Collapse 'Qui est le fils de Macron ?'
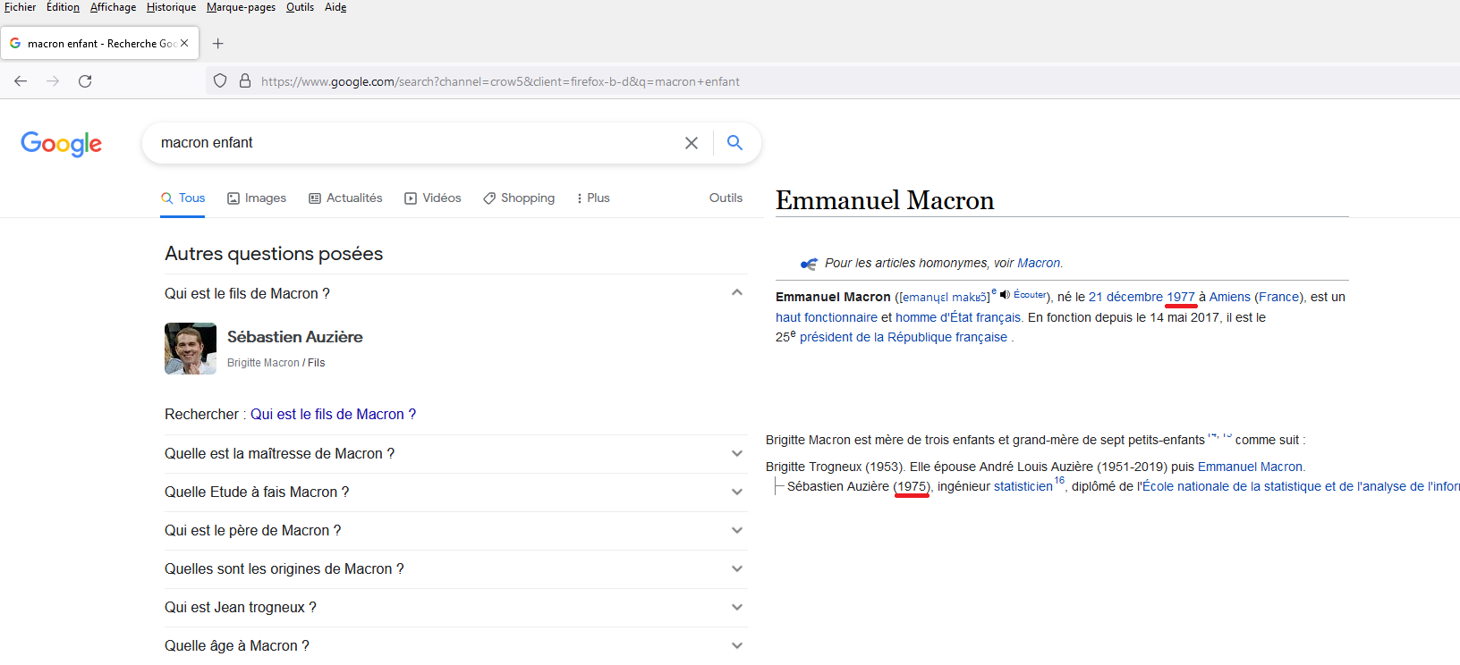The height and width of the screenshot is (665, 1460). pos(455,293)
